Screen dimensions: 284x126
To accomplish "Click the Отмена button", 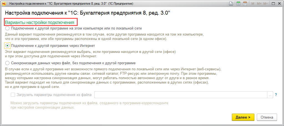I will tap(267, 117).
